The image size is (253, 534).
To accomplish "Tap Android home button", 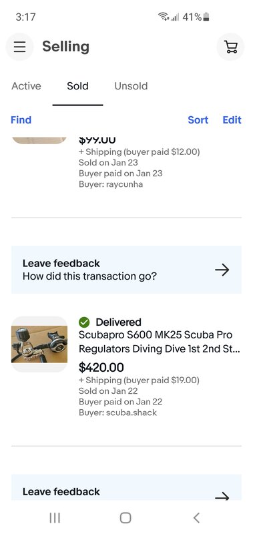I will pos(125,518).
